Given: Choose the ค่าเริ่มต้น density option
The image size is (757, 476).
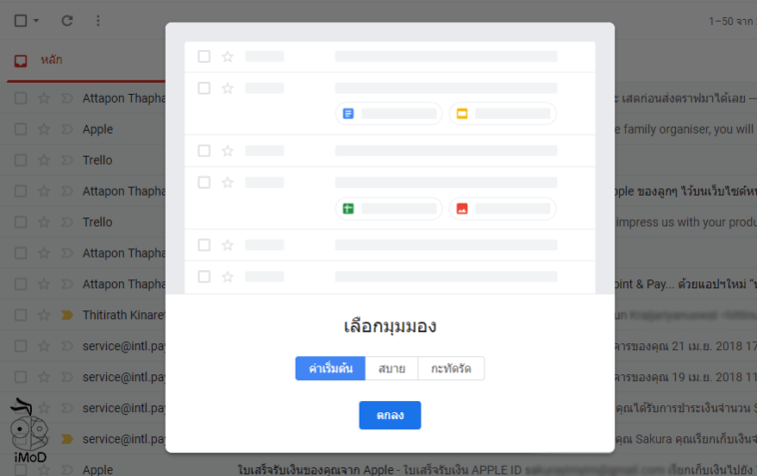Looking at the screenshot, I should pos(330,368).
